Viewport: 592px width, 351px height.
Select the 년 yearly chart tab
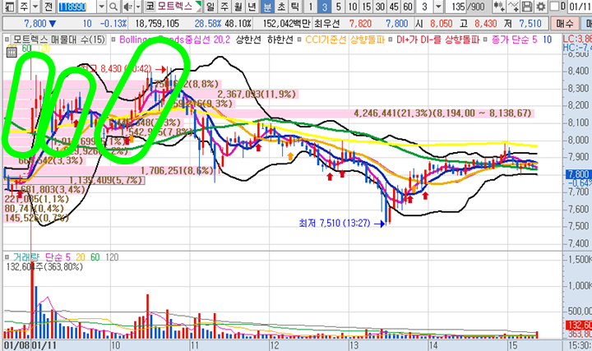252,7
